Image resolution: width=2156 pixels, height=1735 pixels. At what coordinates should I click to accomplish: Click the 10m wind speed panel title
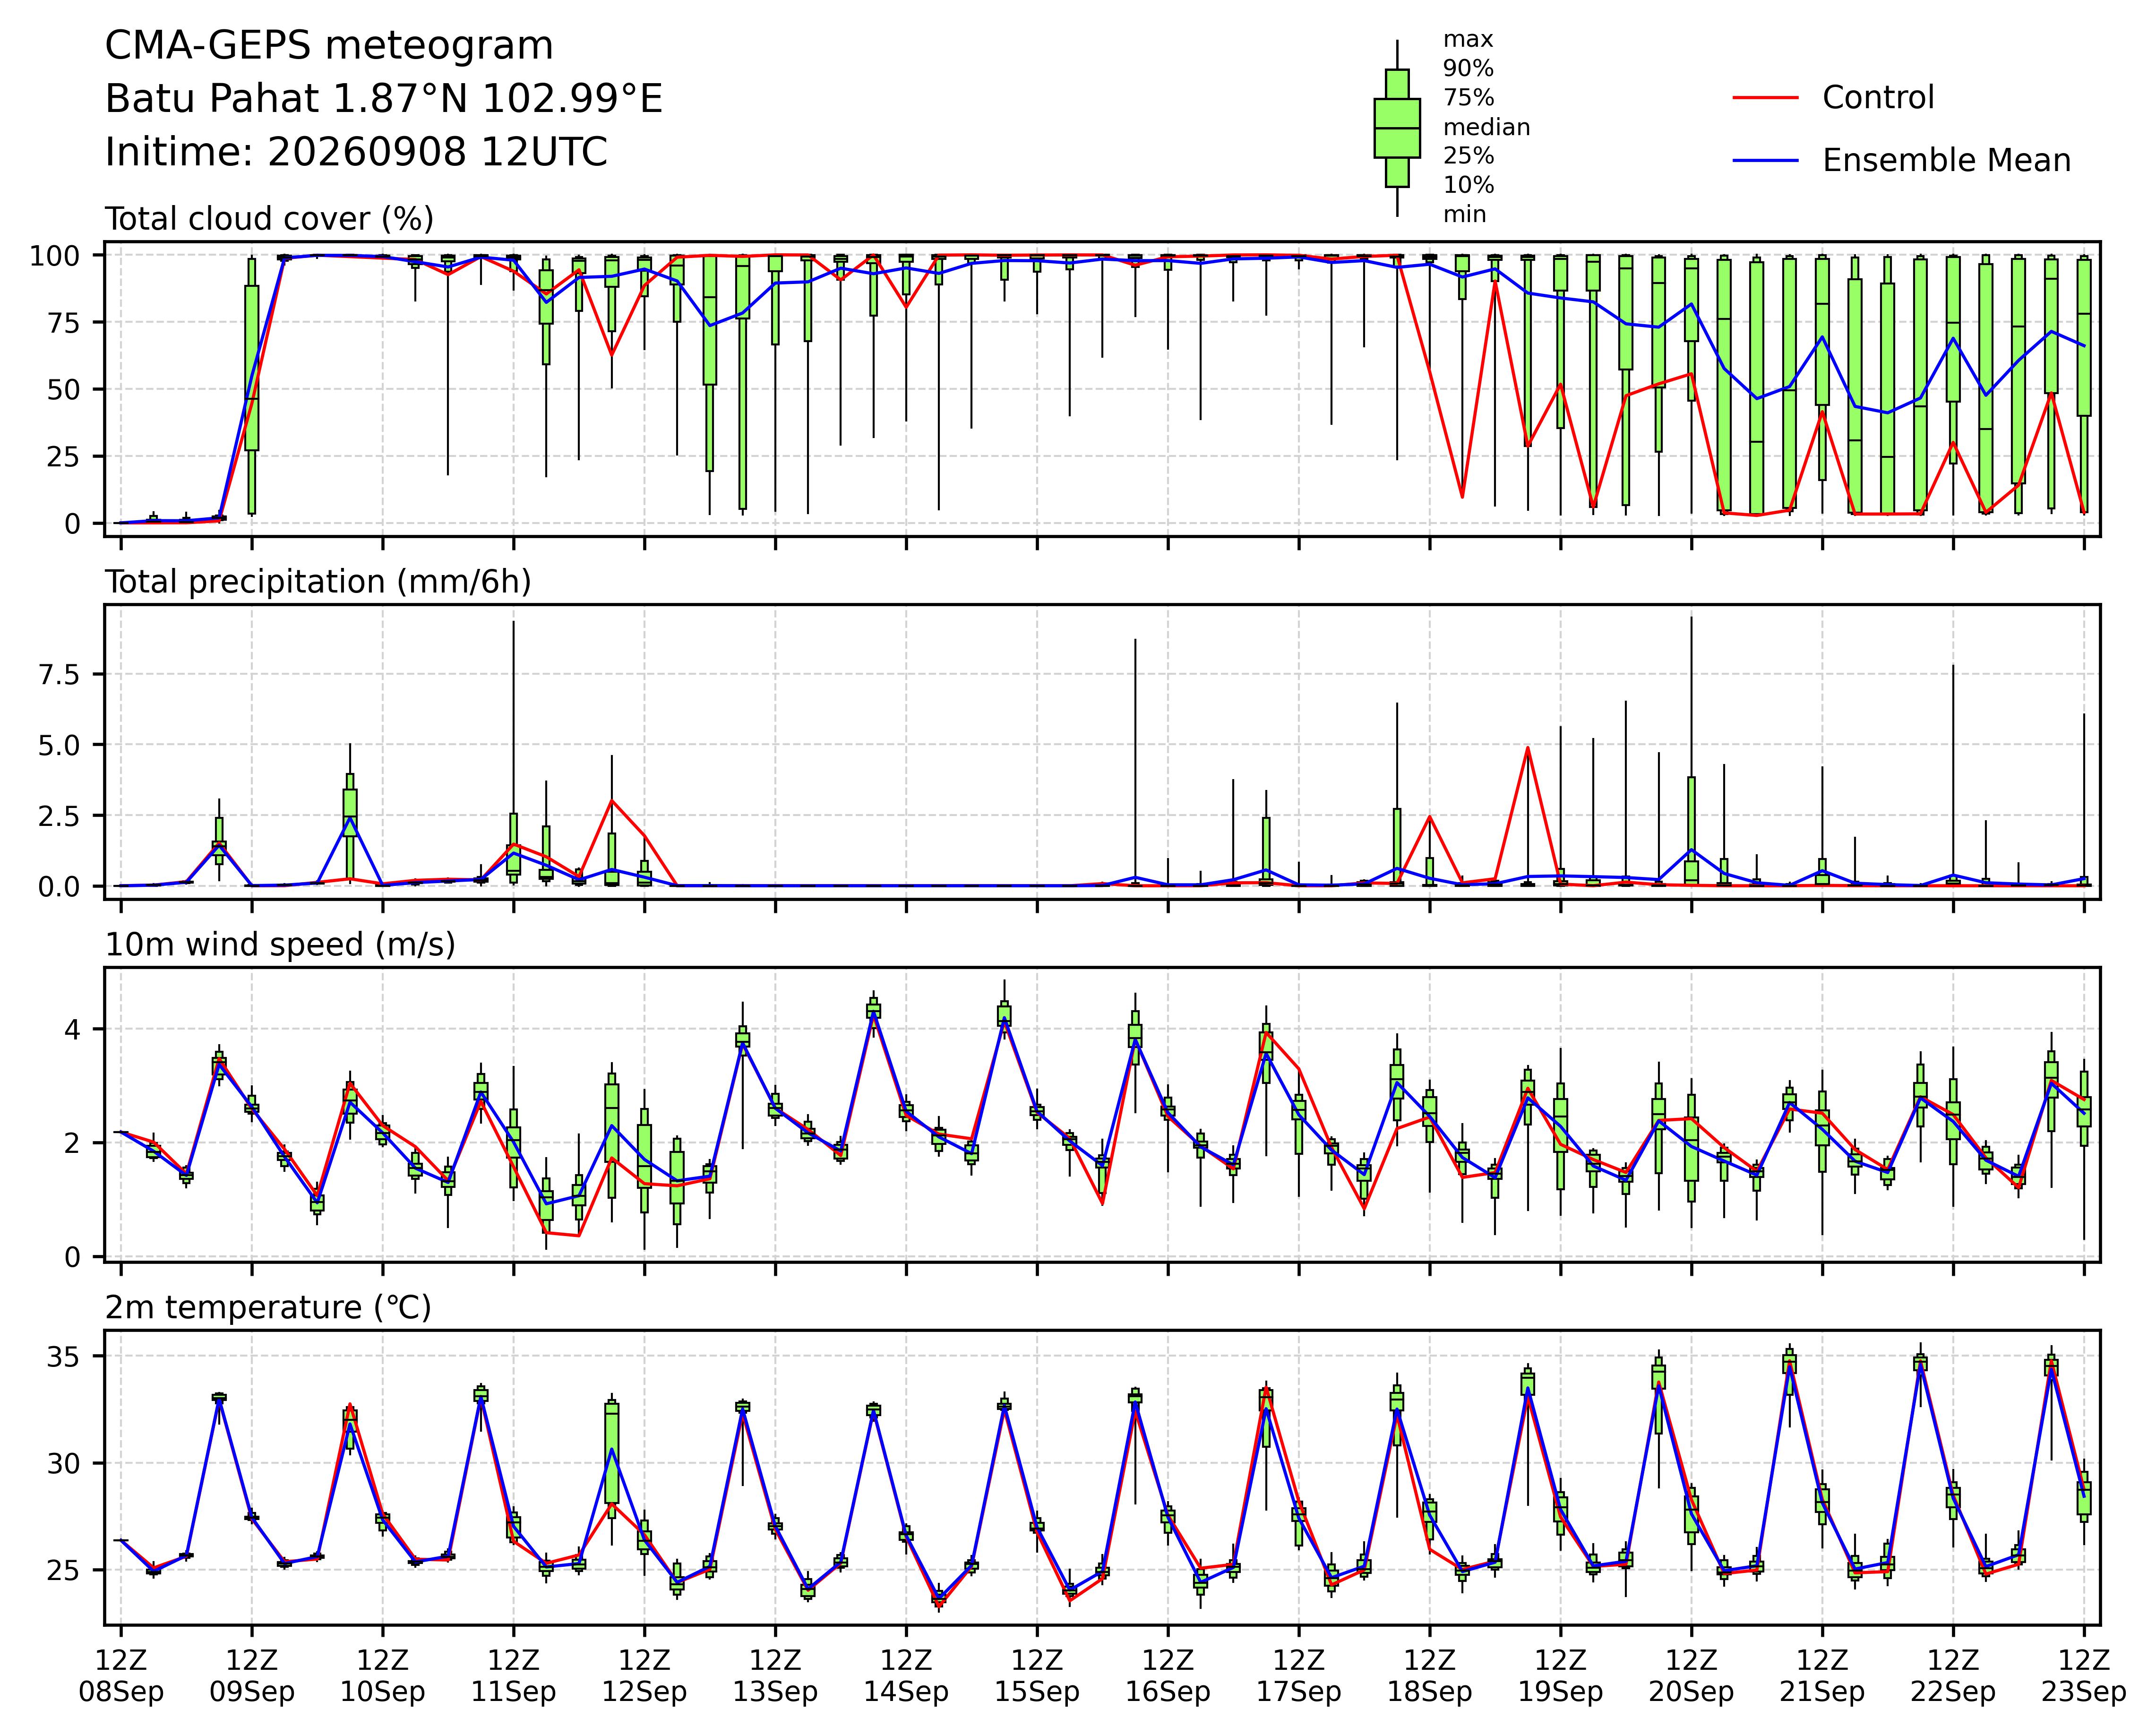pos(280,945)
